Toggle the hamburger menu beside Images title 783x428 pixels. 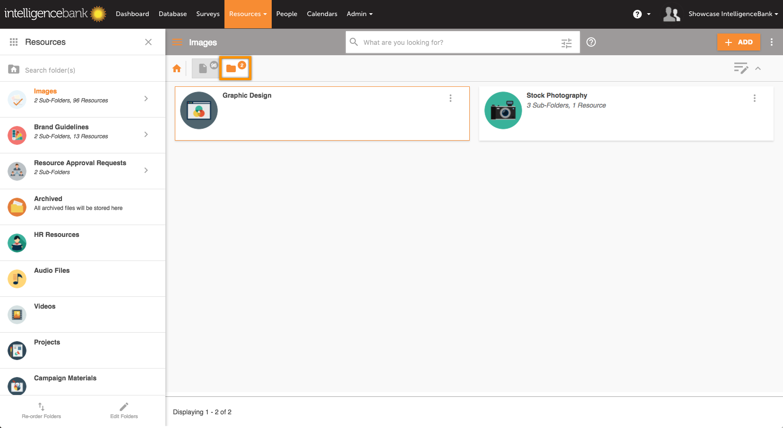point(177,42)
